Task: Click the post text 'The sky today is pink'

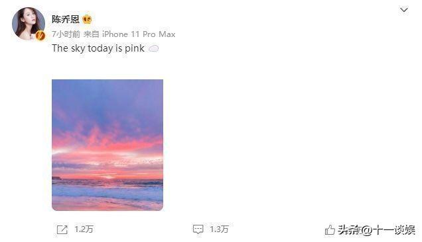Action: 98,48
